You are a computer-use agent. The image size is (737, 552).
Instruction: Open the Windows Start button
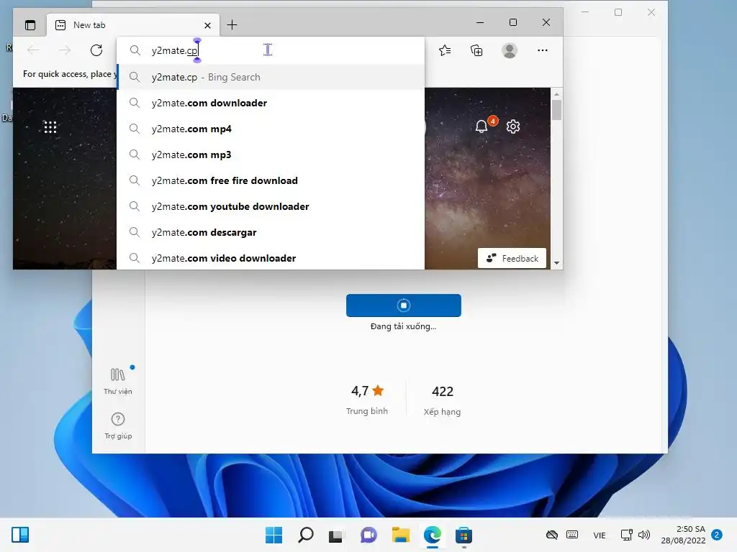coord(274,535)
